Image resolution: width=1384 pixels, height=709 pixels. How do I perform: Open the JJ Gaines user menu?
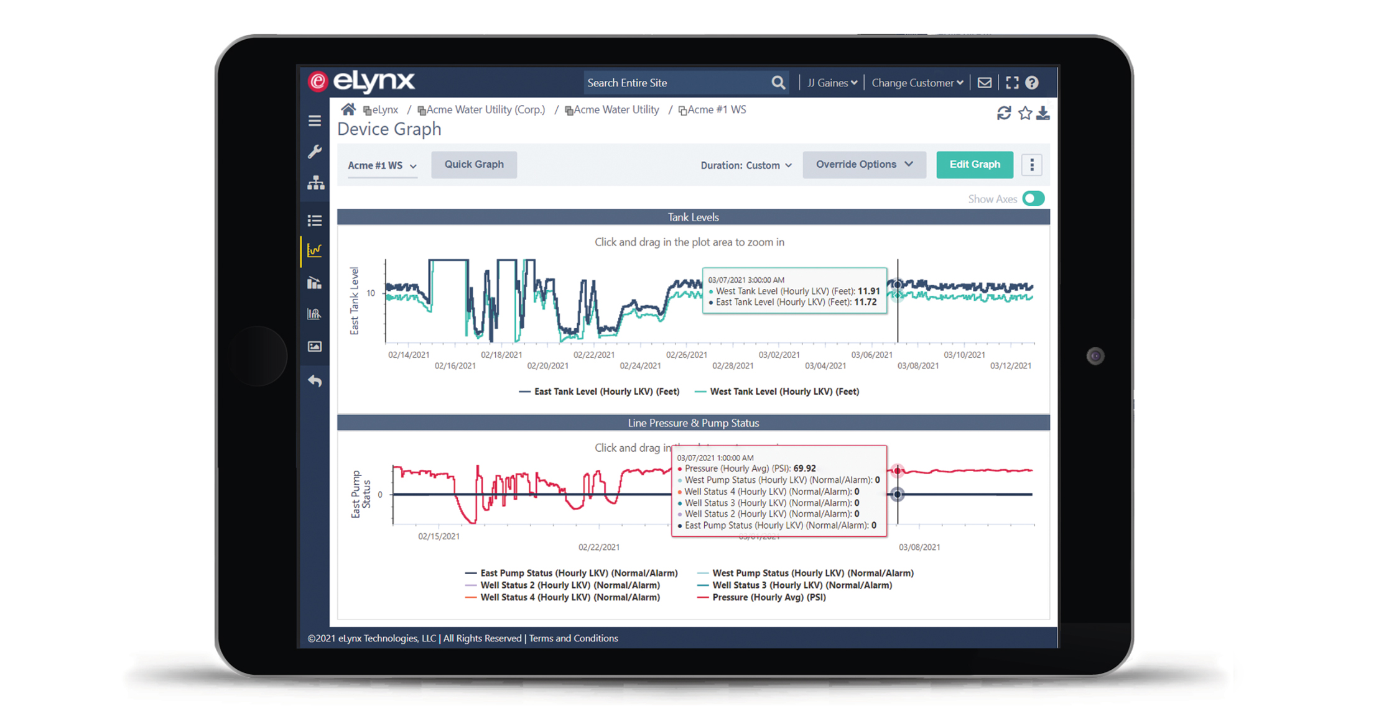832,83
